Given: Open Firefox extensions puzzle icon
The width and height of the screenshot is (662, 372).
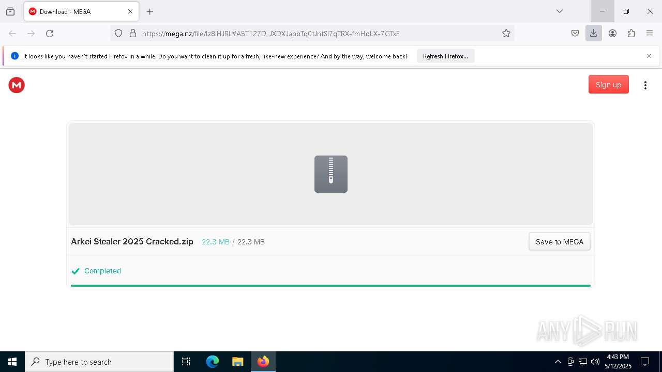Looking at the screenshot, I should (631, 33).
